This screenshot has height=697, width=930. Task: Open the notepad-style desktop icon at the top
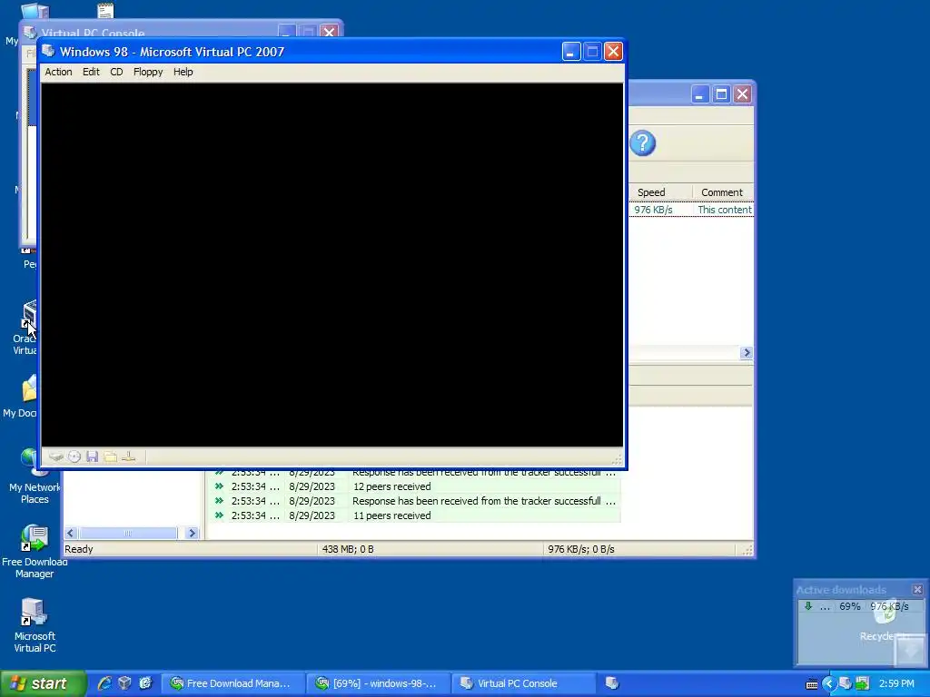coord(105,10)
